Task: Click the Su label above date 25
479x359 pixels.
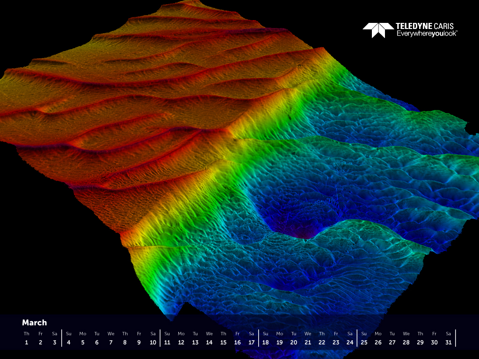Action: pos(364,334)
